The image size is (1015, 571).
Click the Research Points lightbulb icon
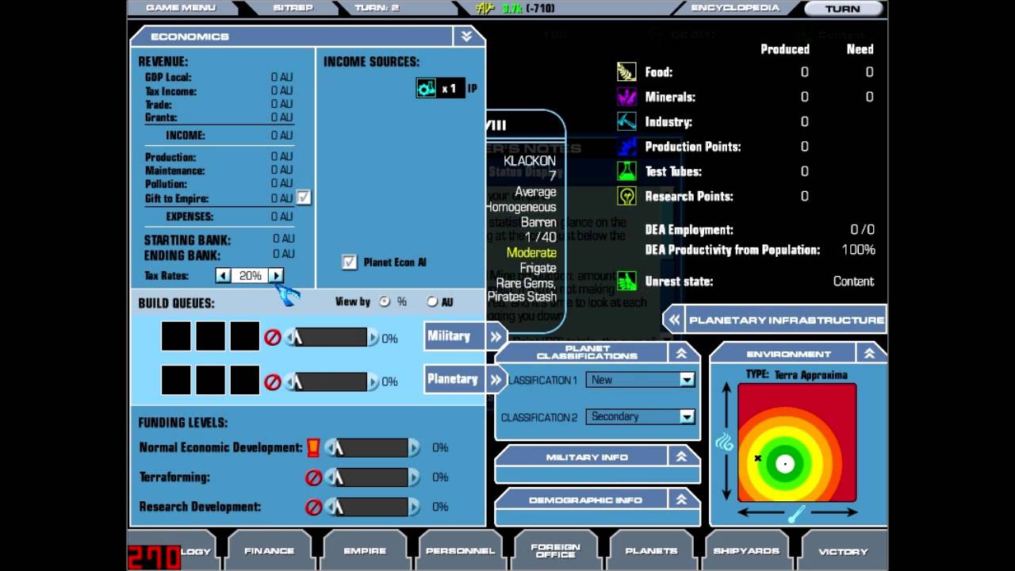click(626, 196)
